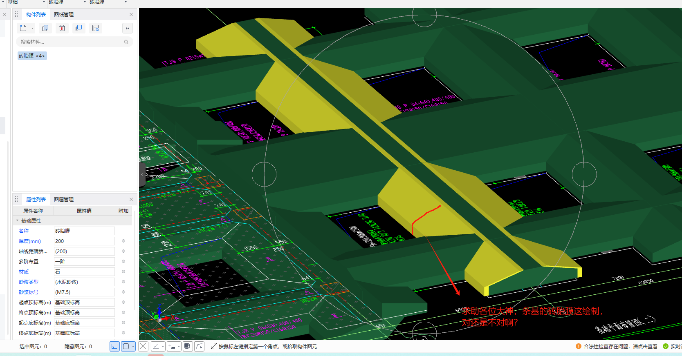Click the 轴线距砖胎 value (200)
Image resolution: width=682 pixels, height=356 pixels.
click(84, 251)
